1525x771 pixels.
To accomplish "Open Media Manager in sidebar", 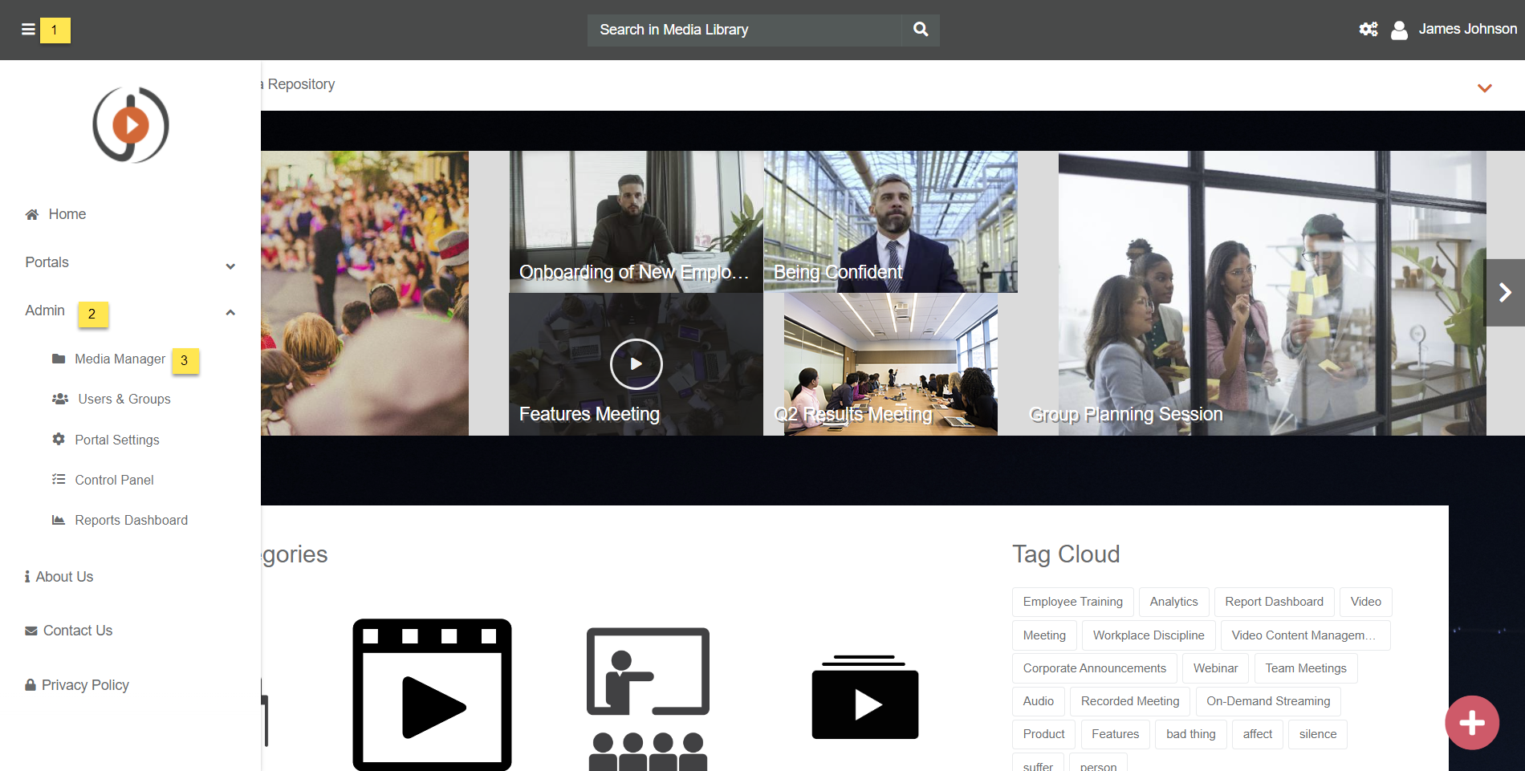I will click(120, 359).
